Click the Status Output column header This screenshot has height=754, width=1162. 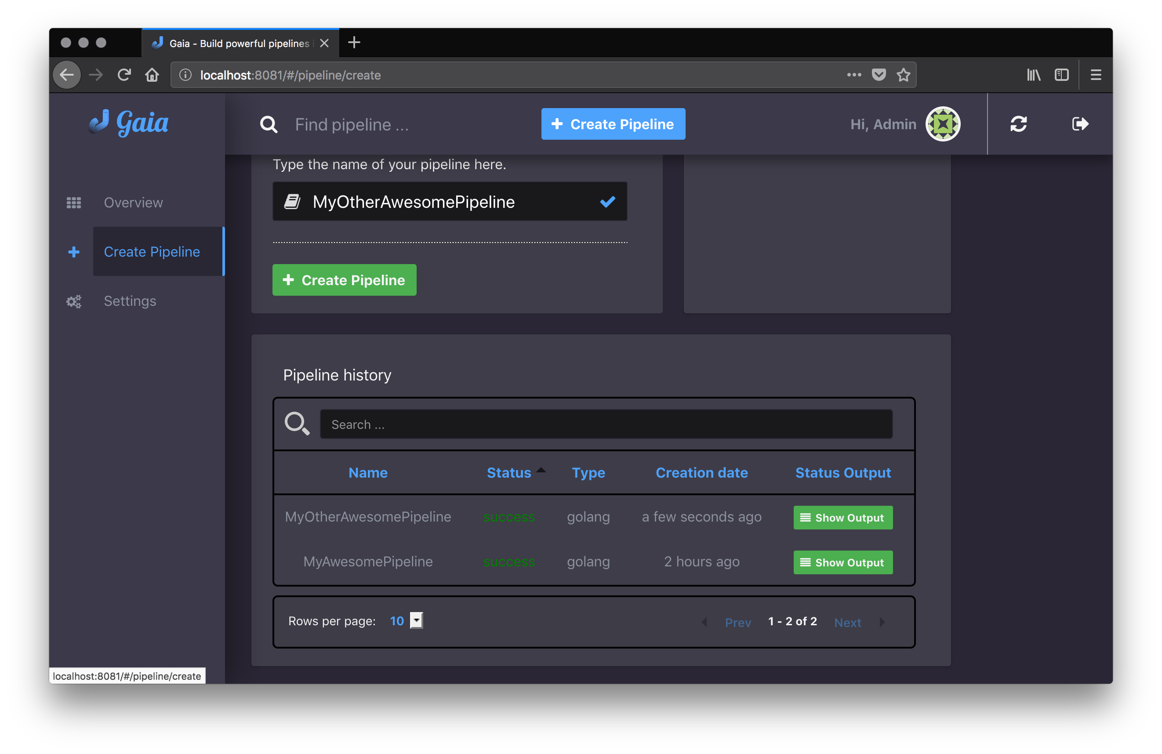coord(842,472)
